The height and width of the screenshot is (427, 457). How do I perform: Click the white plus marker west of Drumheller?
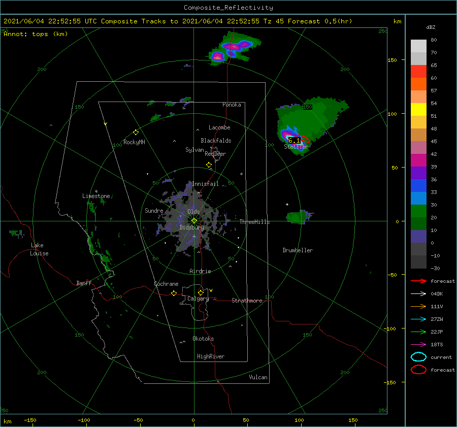point(287,204)
